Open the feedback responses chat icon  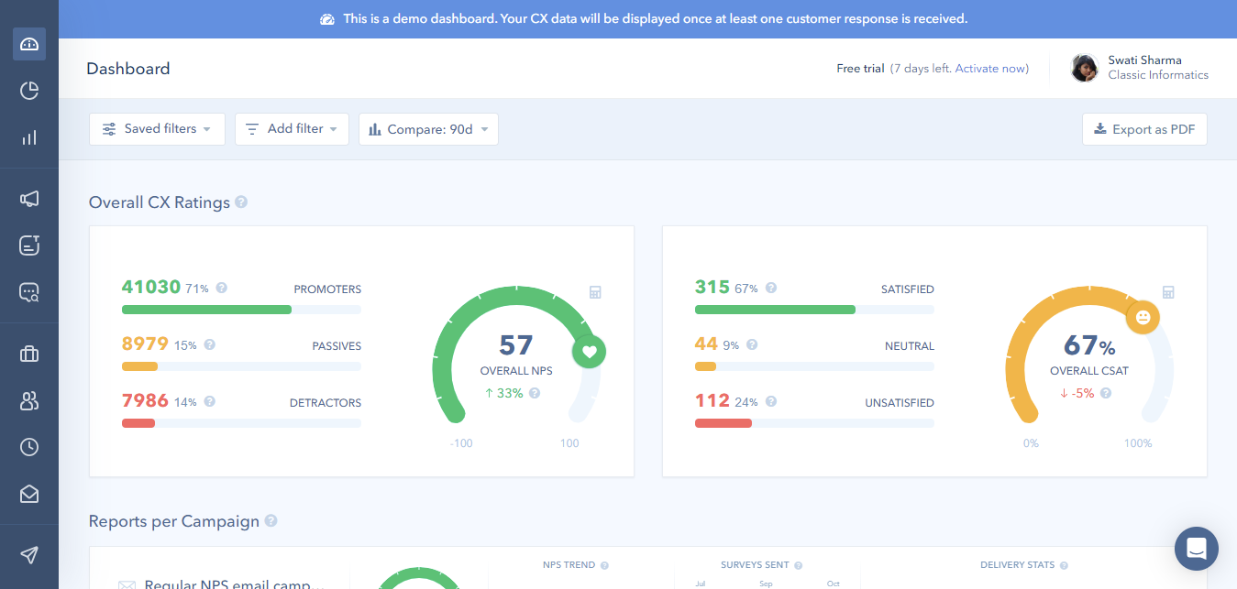click(28, 292)
